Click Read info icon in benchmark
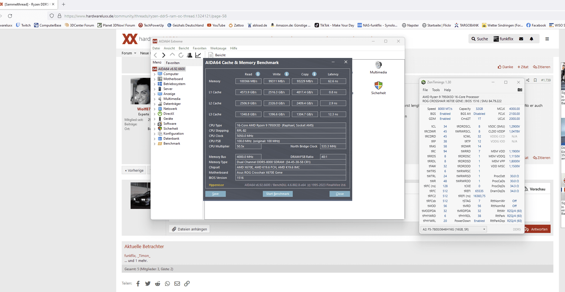 click(258, 74)
